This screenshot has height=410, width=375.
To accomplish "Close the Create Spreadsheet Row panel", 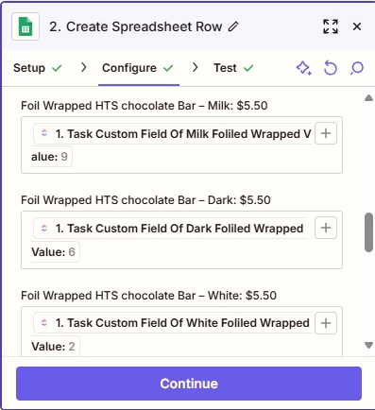I will (357, 26).
